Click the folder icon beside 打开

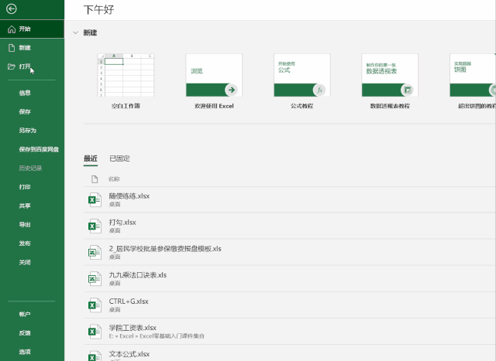click(12, 66)
